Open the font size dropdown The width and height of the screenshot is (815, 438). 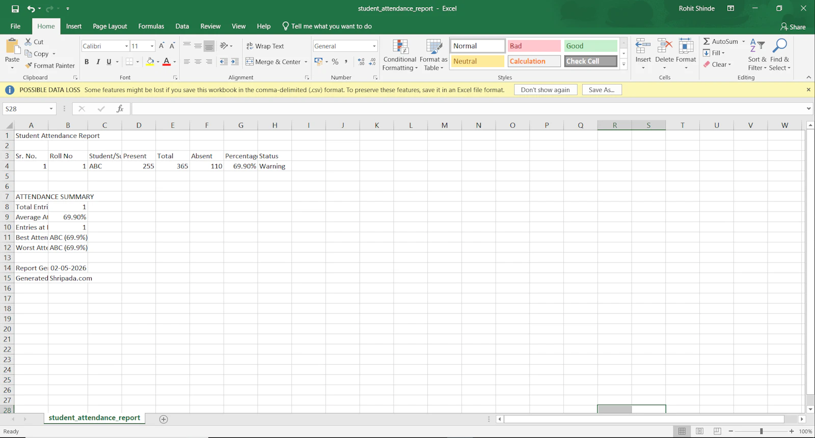[x=152, y=46]
